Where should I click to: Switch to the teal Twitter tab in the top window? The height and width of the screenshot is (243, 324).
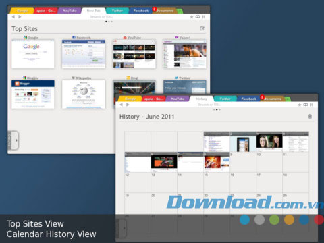[117, 11]
